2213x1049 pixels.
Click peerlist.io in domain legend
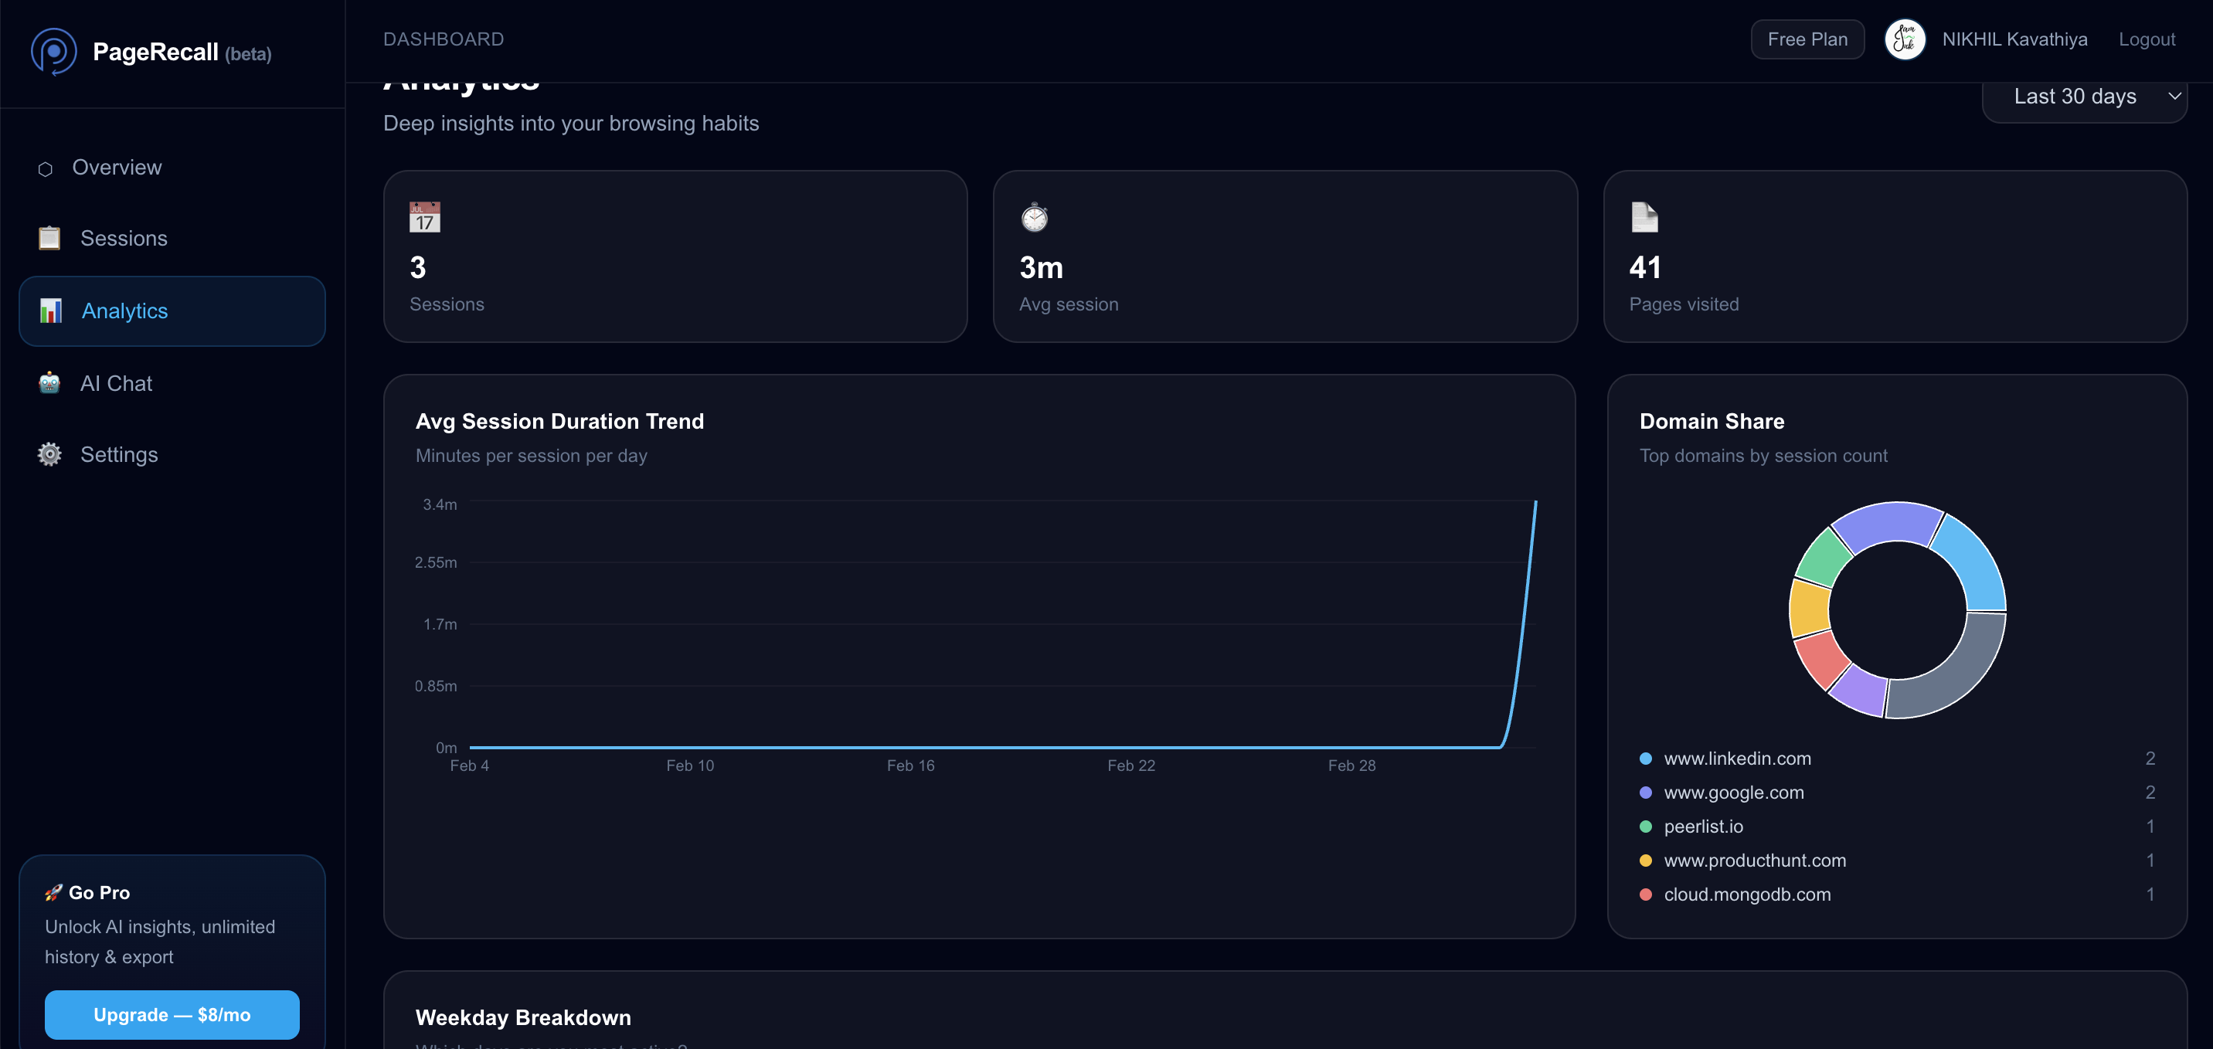pyautogui.click(x=1703, y=827)
